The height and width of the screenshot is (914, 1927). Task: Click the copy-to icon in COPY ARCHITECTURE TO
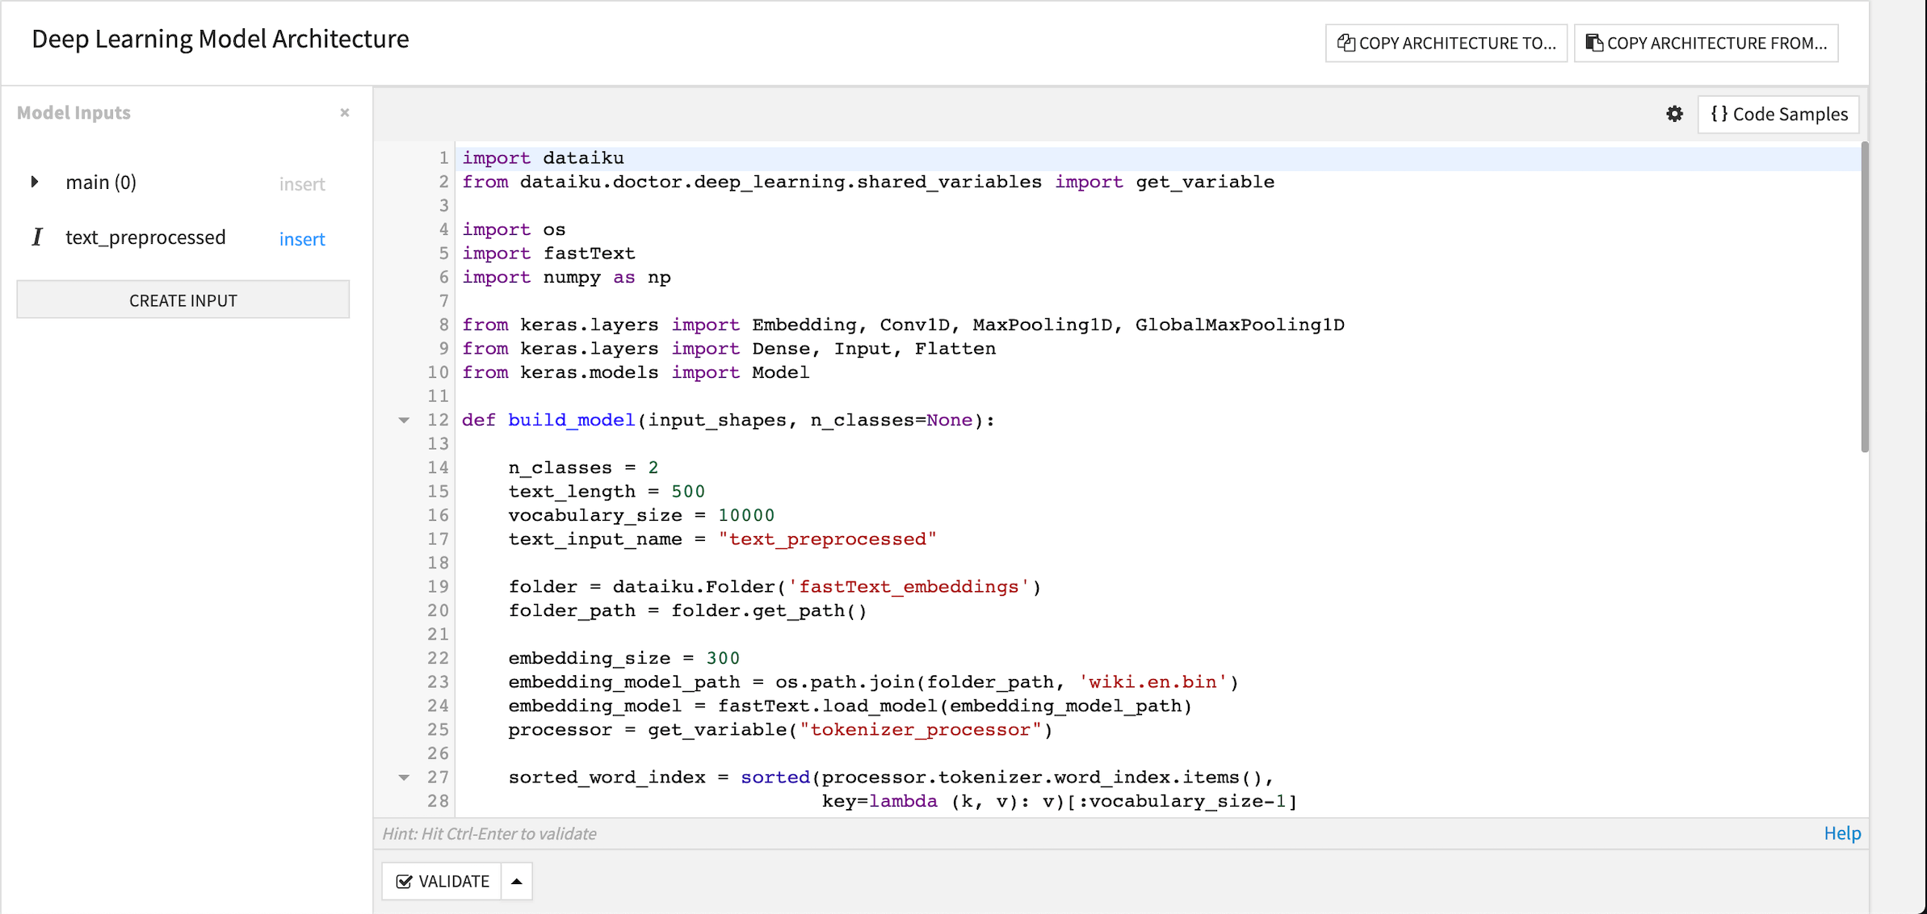point(1346,43)
